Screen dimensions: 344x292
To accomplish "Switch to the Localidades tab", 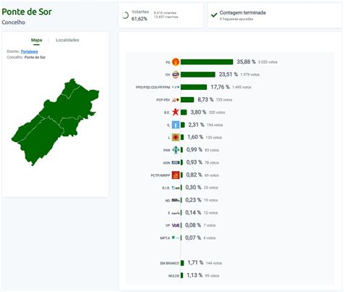I will point(67,40).
